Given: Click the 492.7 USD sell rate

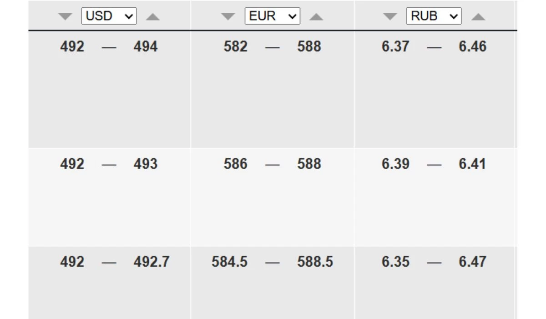Looking at the screenshot, I should [152, 262].
